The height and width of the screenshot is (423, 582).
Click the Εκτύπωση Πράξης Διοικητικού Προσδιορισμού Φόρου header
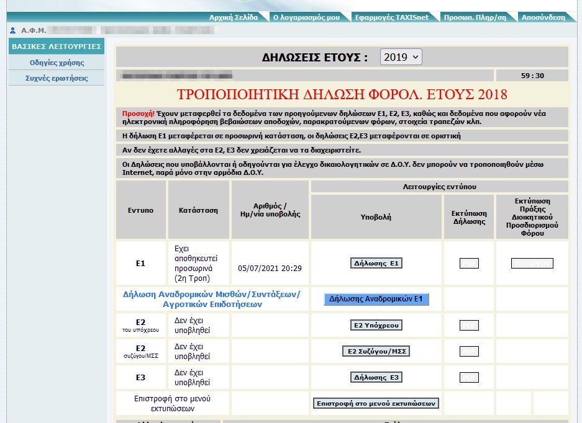tap(532, 217)
